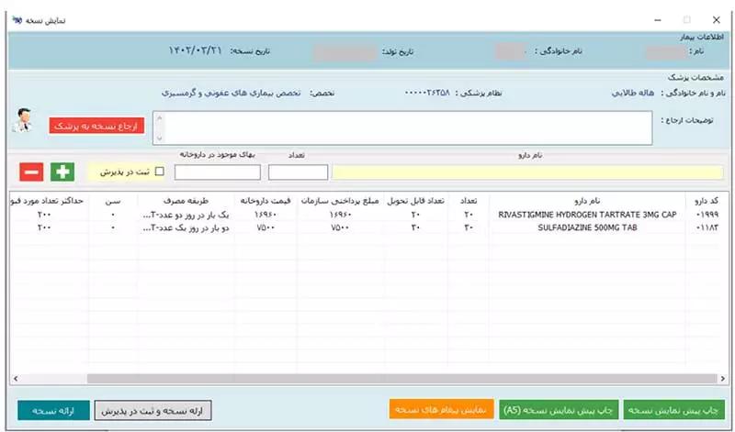Image resolution: width=735 pixels, height=432 pixels.
Task: Click ارائه نسخه و ثبت در پذیرش button
Action: click(x=153, y=411)
